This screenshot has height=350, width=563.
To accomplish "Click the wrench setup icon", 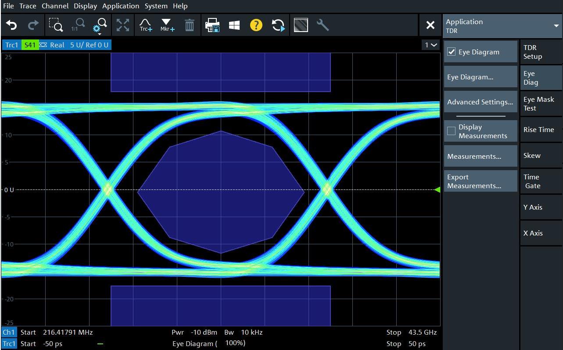I will coord(323,25).
